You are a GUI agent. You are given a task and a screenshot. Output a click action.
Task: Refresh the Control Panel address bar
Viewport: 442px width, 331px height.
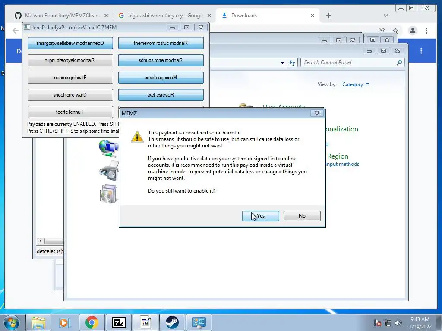coord(292,62)
